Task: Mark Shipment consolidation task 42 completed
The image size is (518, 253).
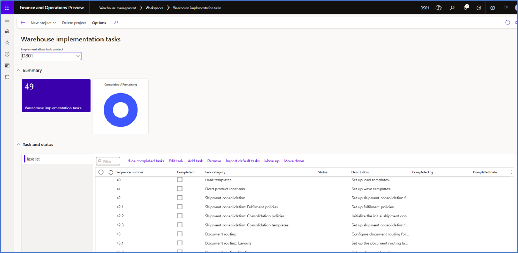Action: 180,198
